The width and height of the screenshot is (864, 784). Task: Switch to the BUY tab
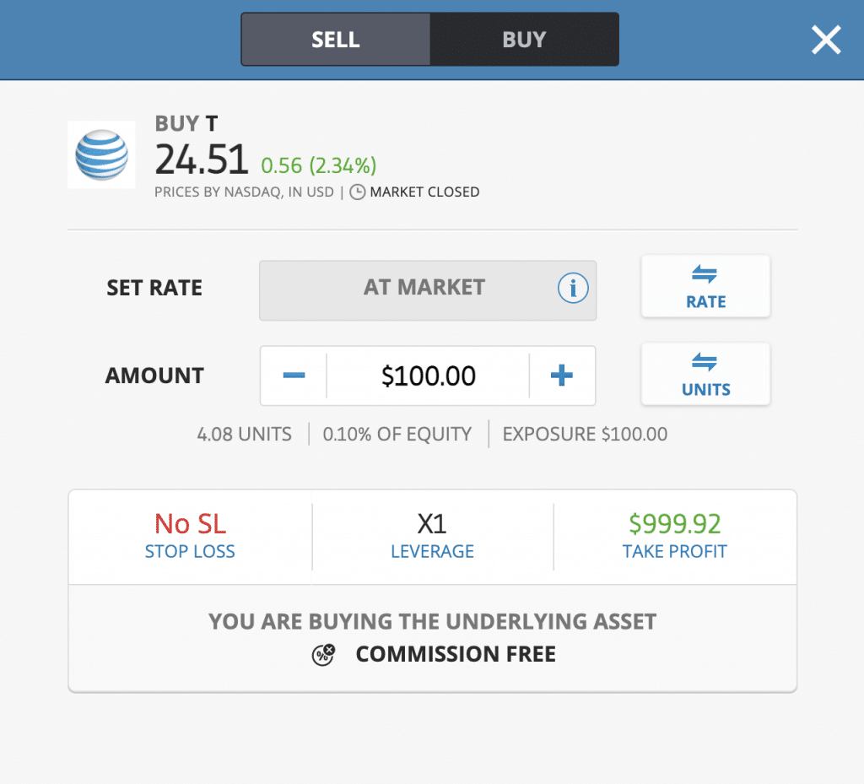[524, 40]
